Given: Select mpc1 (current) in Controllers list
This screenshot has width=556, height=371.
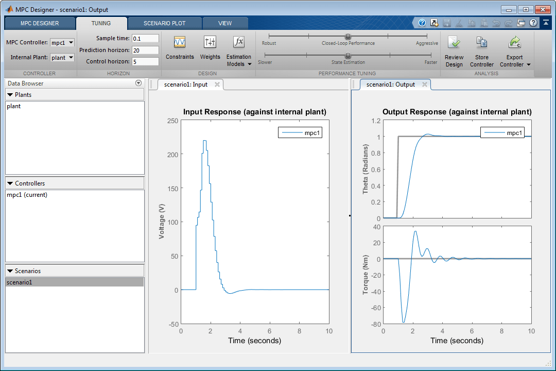Looking at the screenshot, I should 27,195.
